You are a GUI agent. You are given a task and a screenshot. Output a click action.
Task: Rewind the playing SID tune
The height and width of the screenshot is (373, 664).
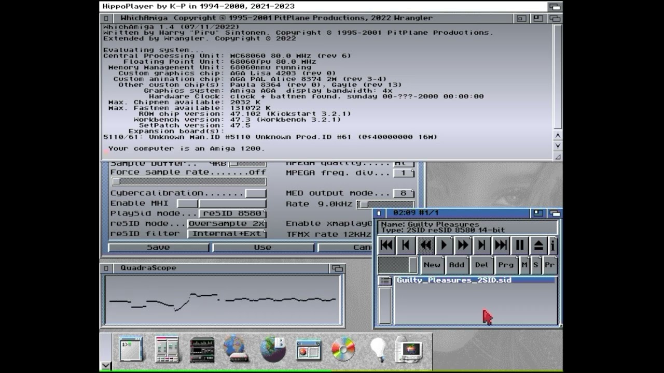[x=425, y=245]
